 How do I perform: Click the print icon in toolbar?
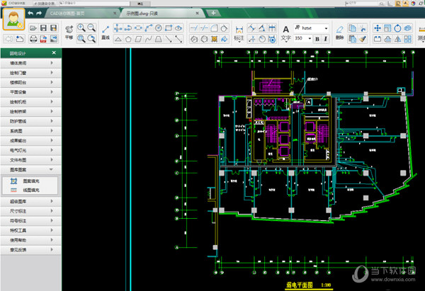[33, 39]
